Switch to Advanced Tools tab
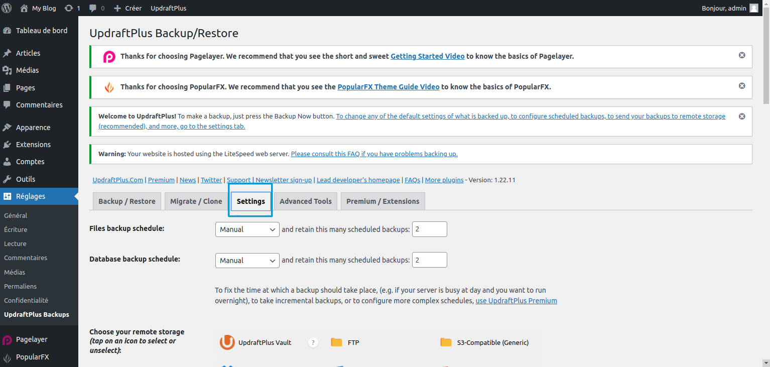The image size is (770, 367). coord(306,201)
